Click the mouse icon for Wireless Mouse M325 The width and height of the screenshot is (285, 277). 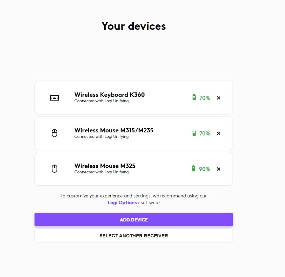point(54,169)
